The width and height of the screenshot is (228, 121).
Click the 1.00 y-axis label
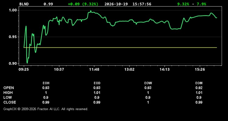(x=13, y=10)
